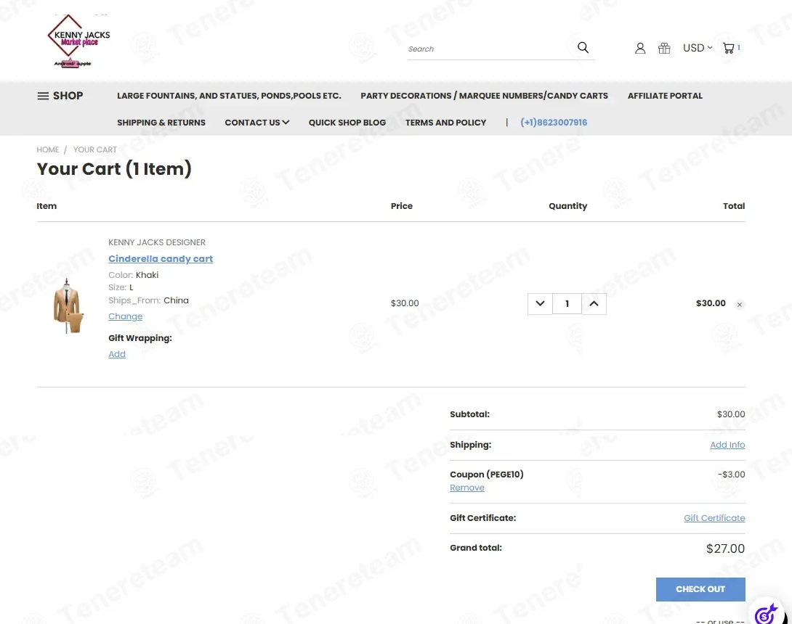792x624 pixels.
Task: Open Quick Shop Blog
Action: (347, 123)
